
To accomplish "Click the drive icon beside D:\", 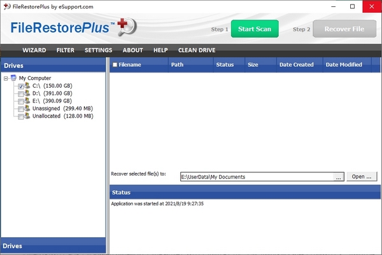I will (27, 93).
